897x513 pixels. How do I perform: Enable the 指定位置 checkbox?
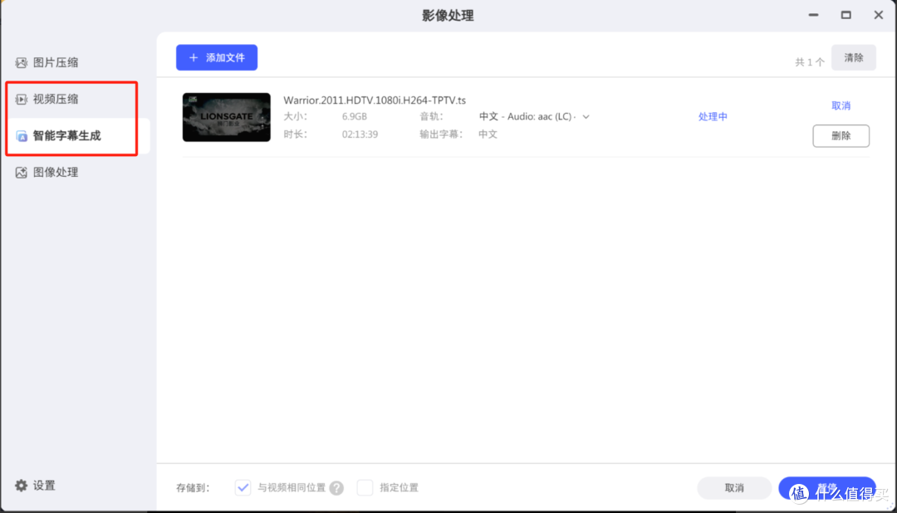365,488
